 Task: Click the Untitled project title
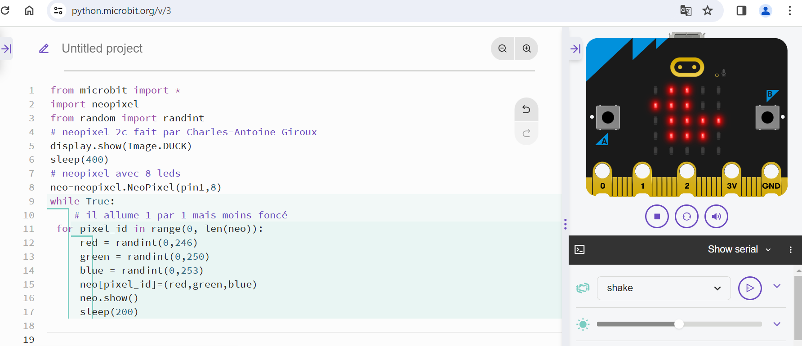102,49
